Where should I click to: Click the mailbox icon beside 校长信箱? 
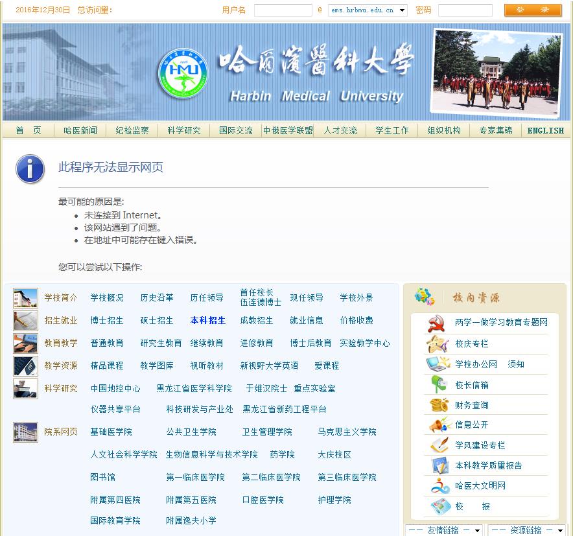click(439, 384)
